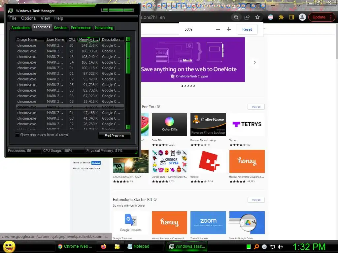Click the Extensions Starter Kit info icon
338x253 pixels.
coord(155,199)
